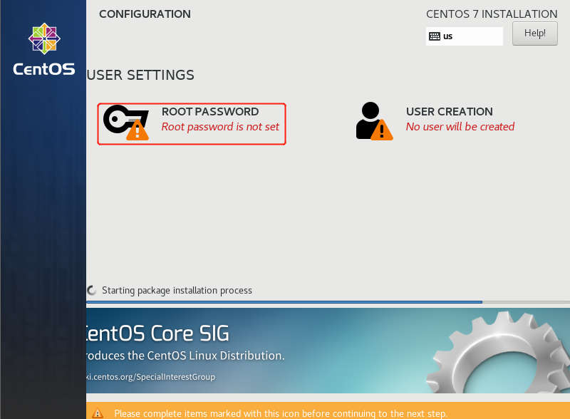
Task: Click the CONFIGURATION title
Action: tap(145, 14)
